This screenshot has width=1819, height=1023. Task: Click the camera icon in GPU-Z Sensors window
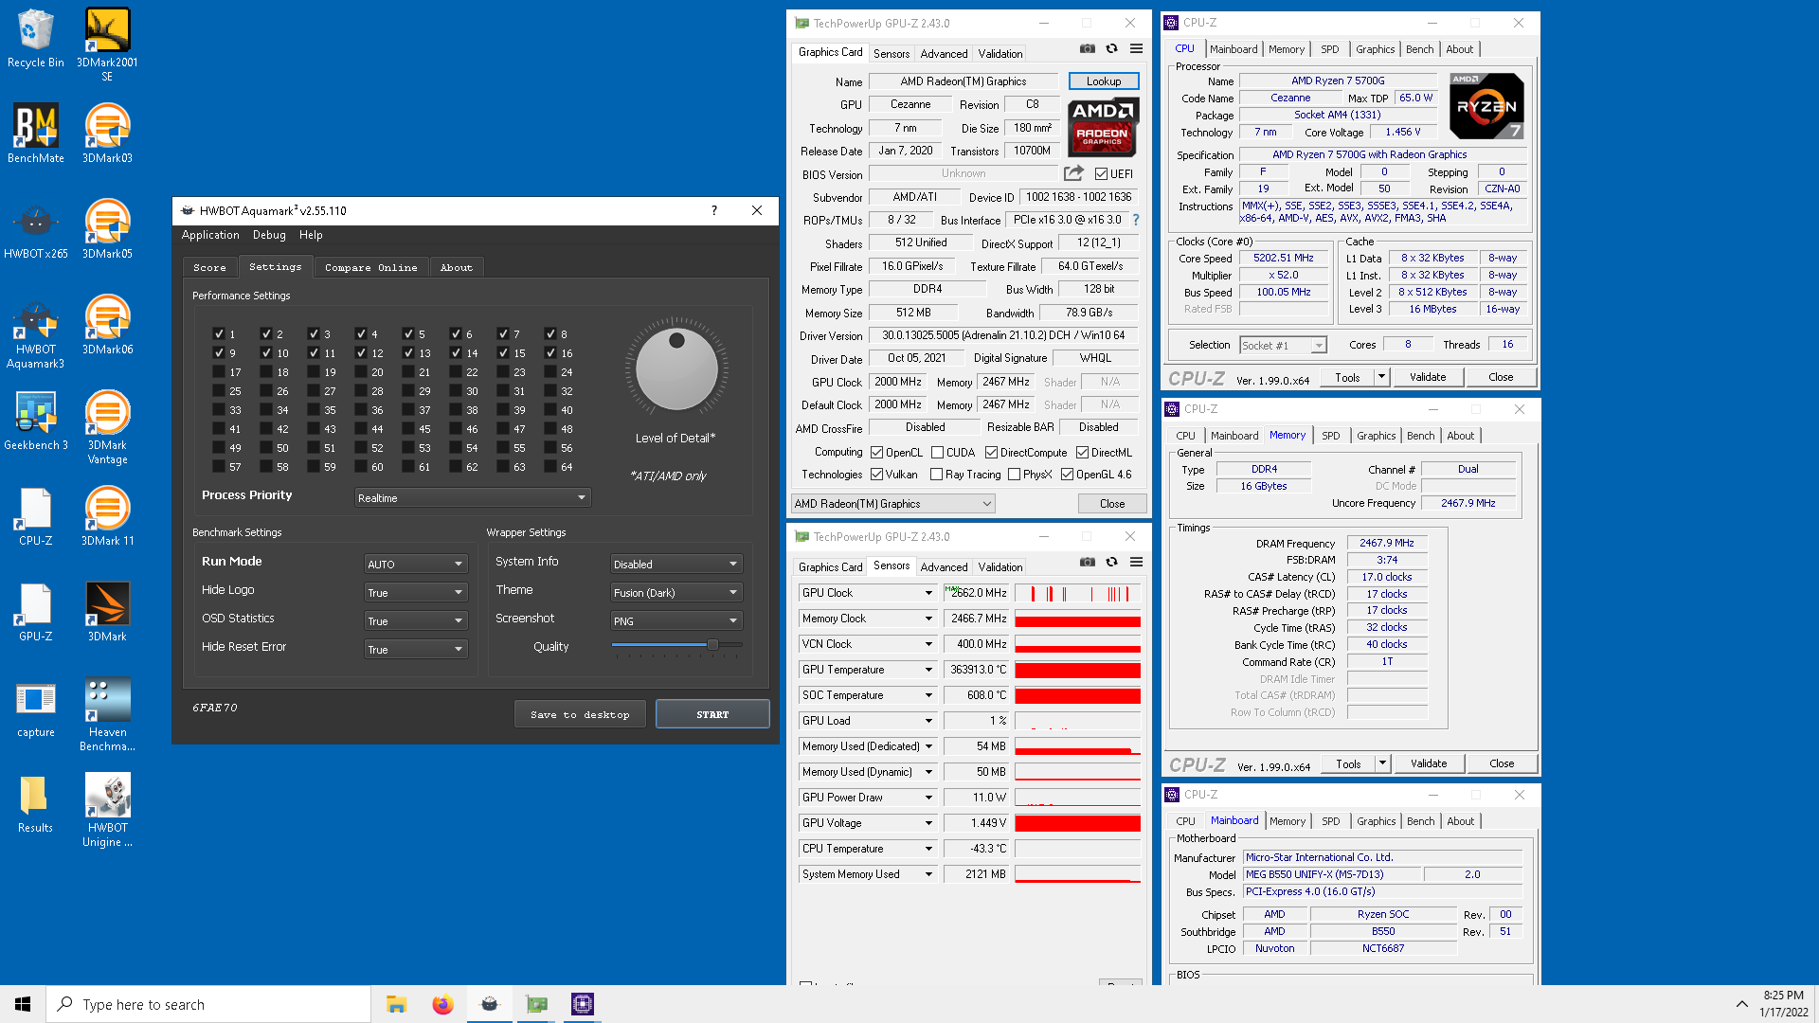(1088, 562)
